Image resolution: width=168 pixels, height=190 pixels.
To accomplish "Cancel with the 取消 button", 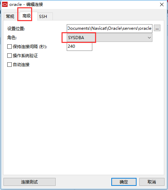I will click(152, 182).
